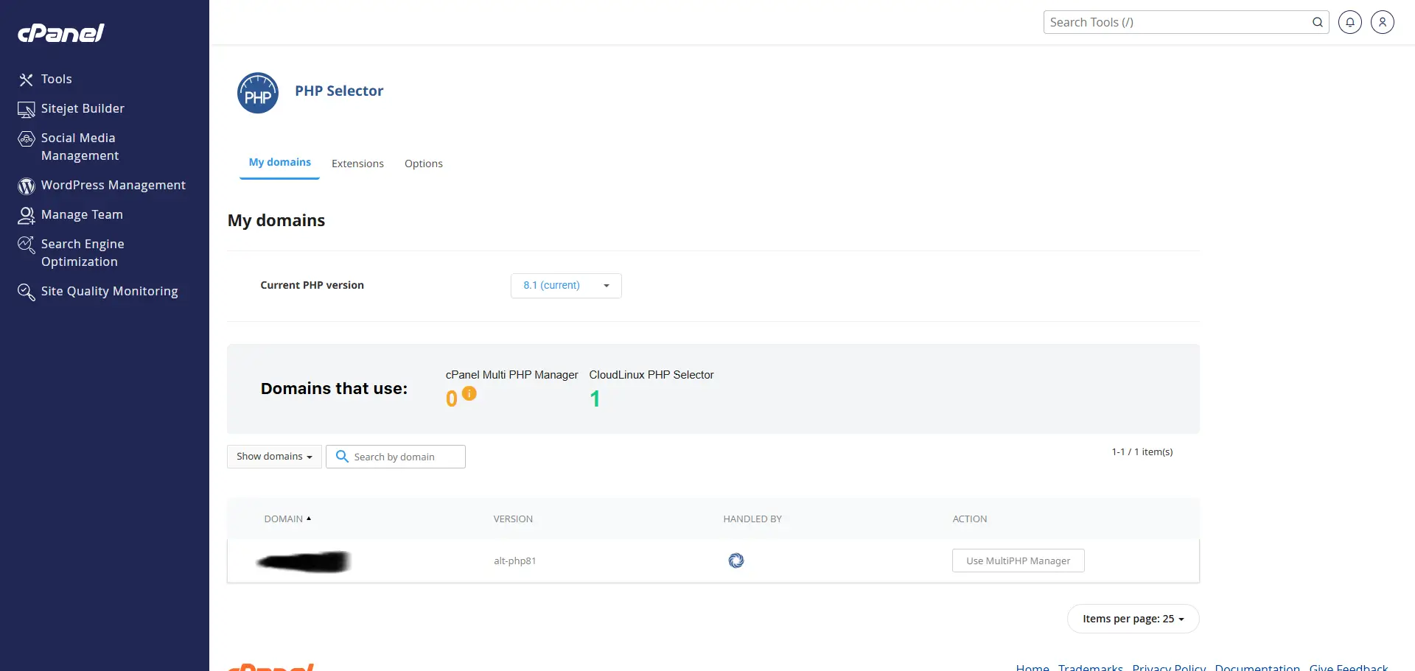Open the Show domains dropdown
The image size is (1415, 671).
pos(274,457)
